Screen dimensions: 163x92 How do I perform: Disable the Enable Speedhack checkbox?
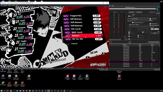pos(150,25)
